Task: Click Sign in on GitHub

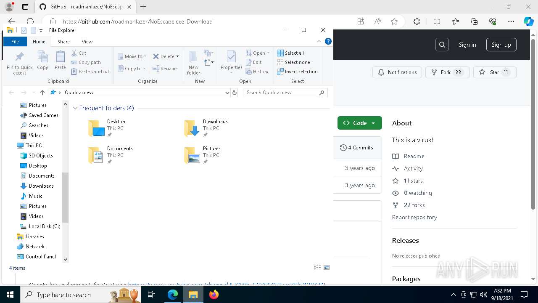Action: click(x=467, y=45)
